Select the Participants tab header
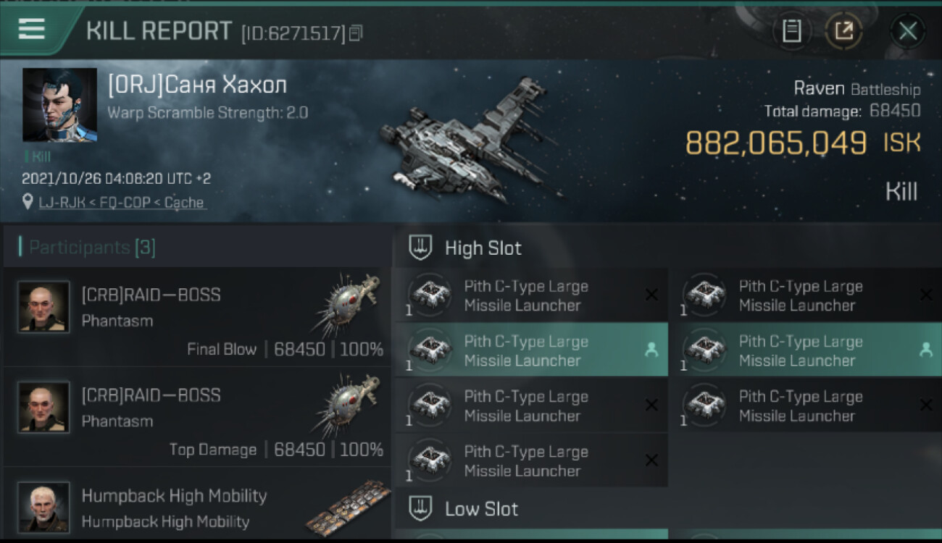The height and width of the screenshot is (543, 942). (x=92, y=248)
